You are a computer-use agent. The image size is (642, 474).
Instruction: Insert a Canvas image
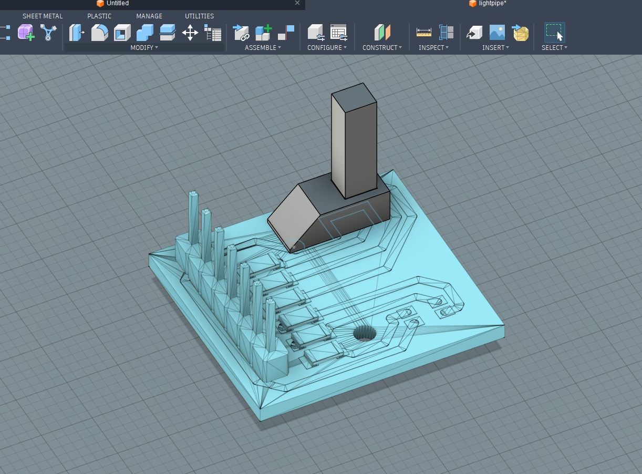click(x=496, y=33)
